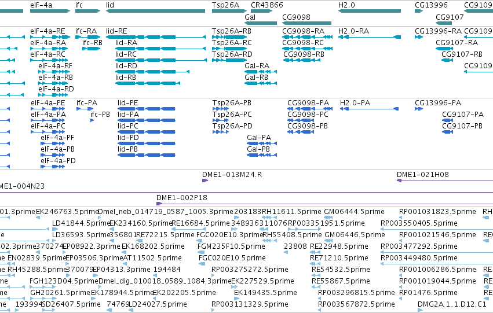Select transcript CG9107-RA
The image size is (493, 313).
[x=444, y=49]
